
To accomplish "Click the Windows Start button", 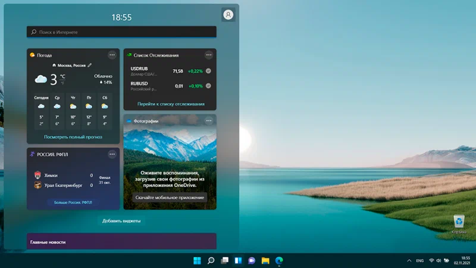I will [x=197, y=260].
